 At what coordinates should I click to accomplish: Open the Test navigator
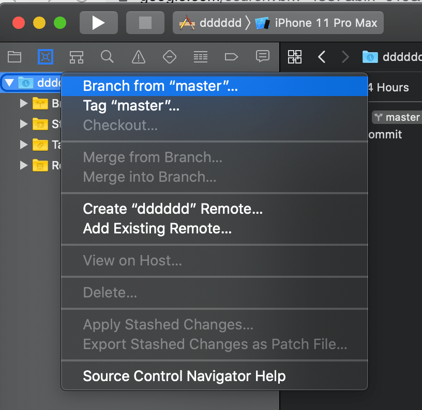tap(170, 57)
